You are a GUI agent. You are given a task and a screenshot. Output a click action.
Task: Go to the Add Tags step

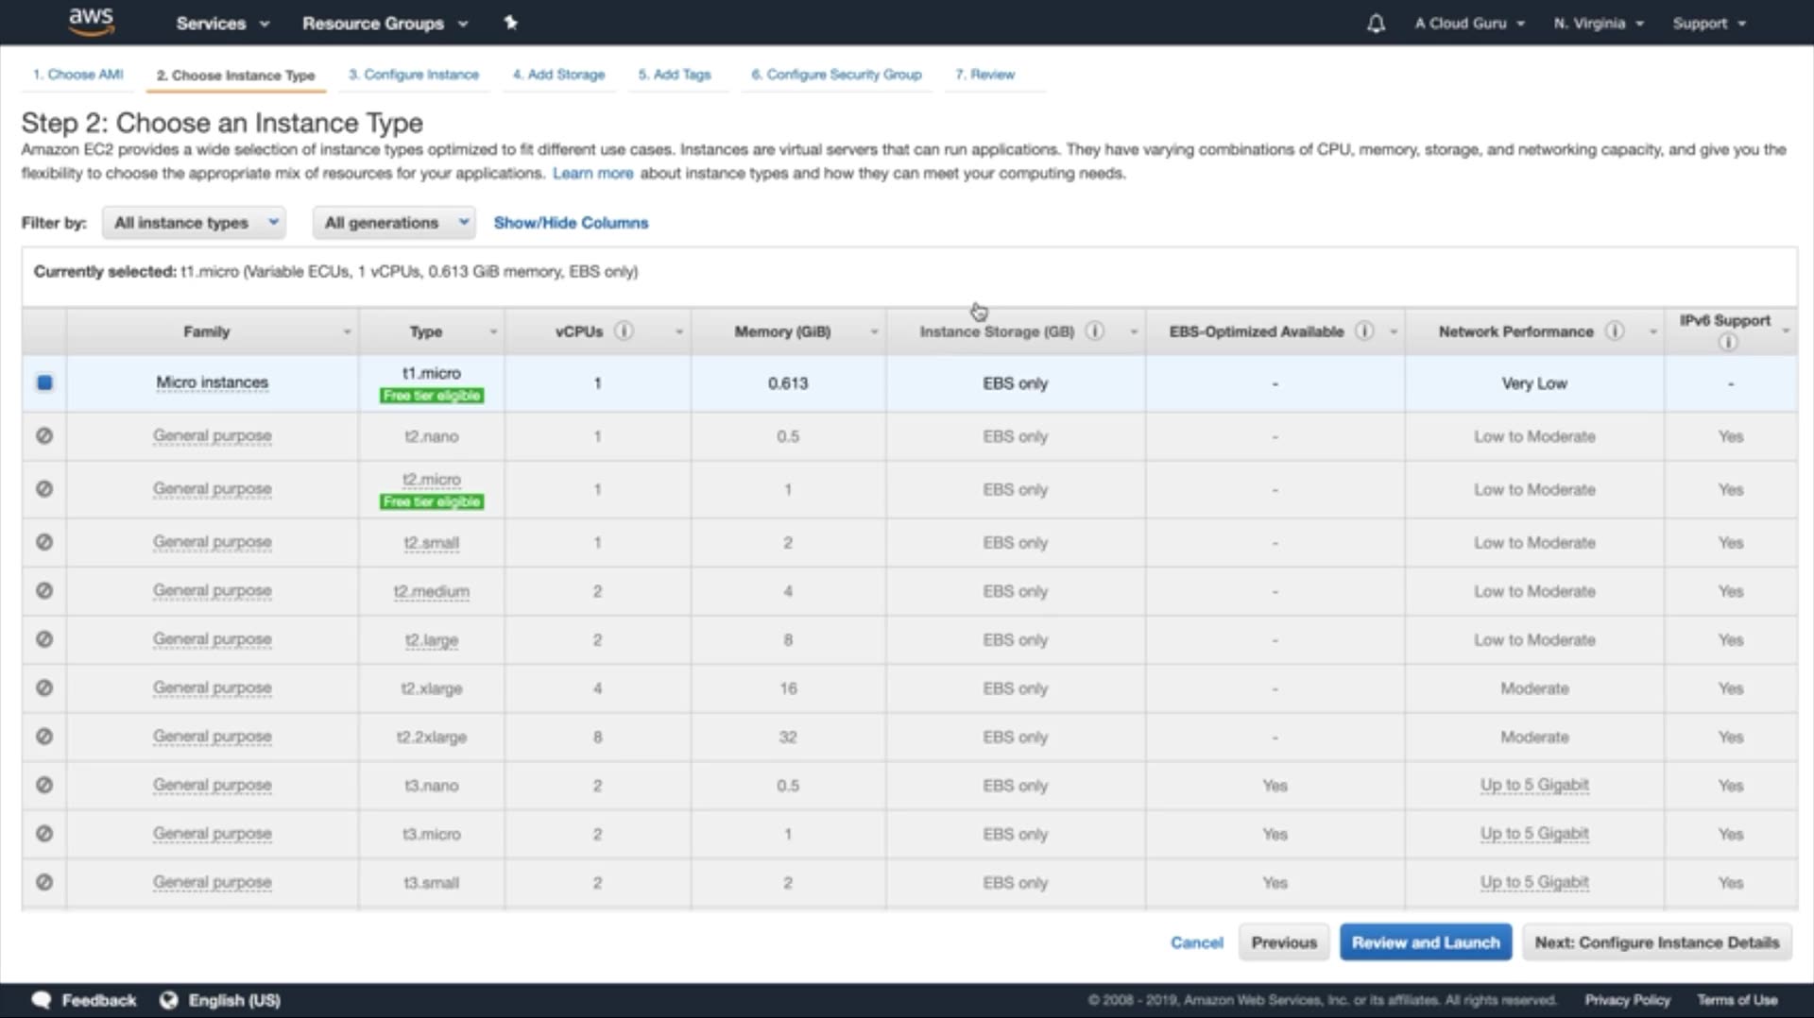pos(675,75)
